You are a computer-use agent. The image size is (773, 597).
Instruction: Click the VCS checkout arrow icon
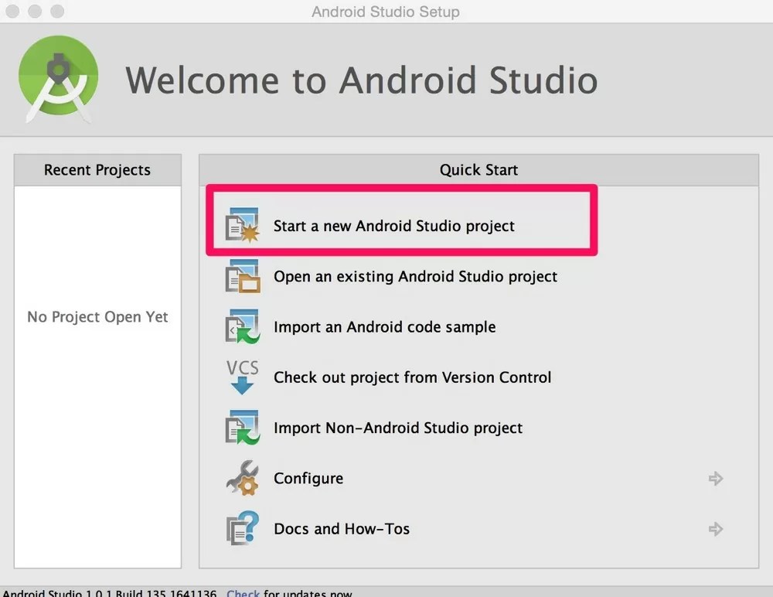(x=242, y=377)
